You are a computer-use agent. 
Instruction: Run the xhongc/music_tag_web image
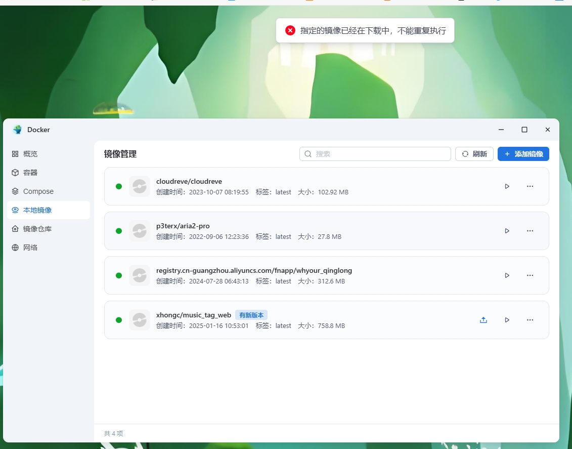(x=507, y=320)
